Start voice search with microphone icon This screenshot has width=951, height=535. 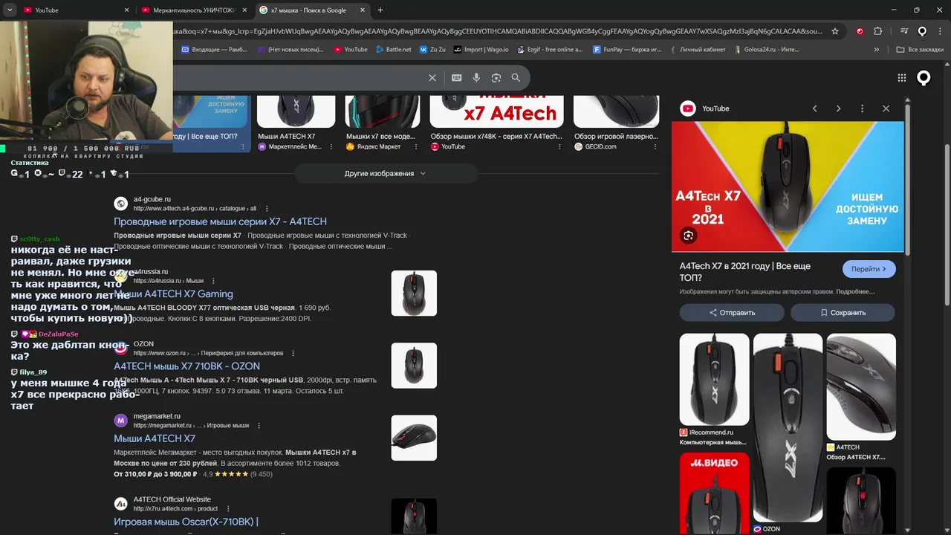click(476, 77)
